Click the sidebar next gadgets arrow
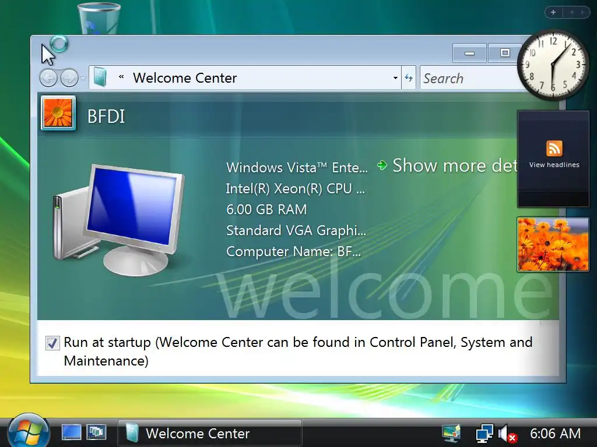This screenshot has height=447, width=597. click(583, 12)
